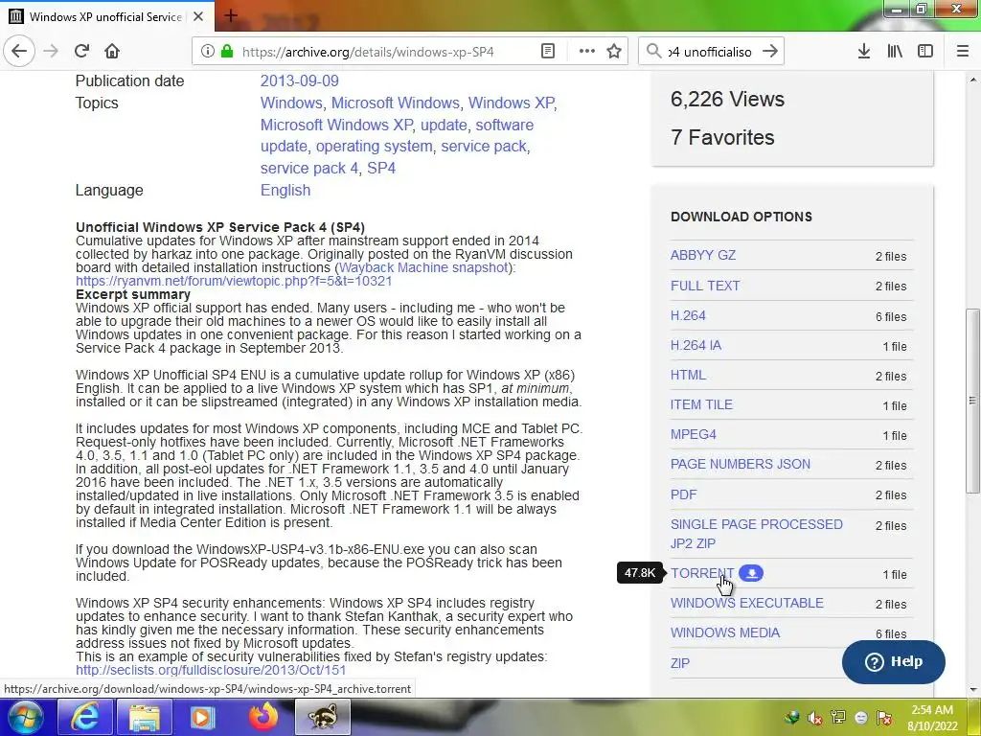The image size is (981, 736).
Task: Open the WINDOWS EXECUTABLE download option
Action: (747, 603)
